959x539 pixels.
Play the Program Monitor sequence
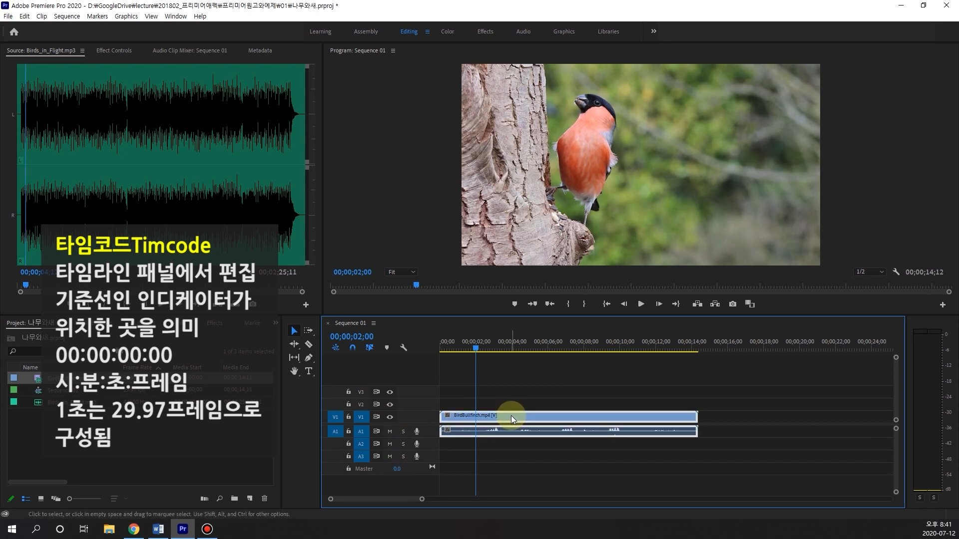coord(641,304)
